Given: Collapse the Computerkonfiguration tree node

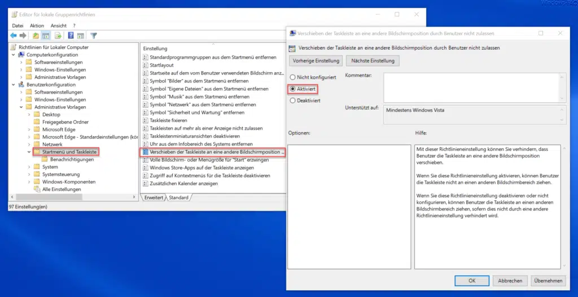Looking at the screenshot, I should coord(14,55).
